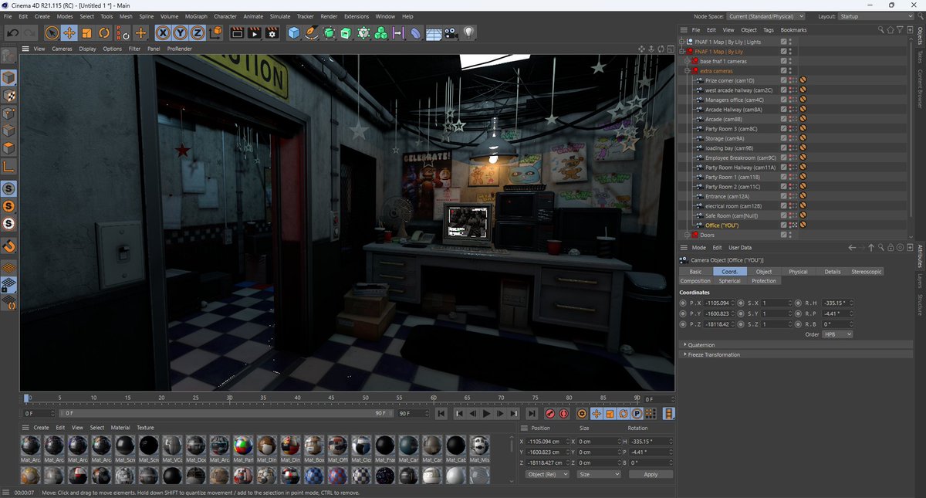Toggle Autokeying button
The height and width of the screenshot is (498, 926).
pyautogui.click(x=562, y=414)
